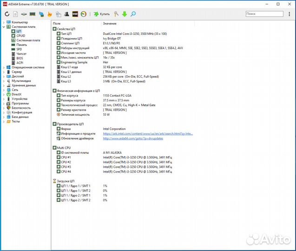Screen dimensions: 296x251
Task: Open the orange gauge benchmark icon
Action: point(83,14)
